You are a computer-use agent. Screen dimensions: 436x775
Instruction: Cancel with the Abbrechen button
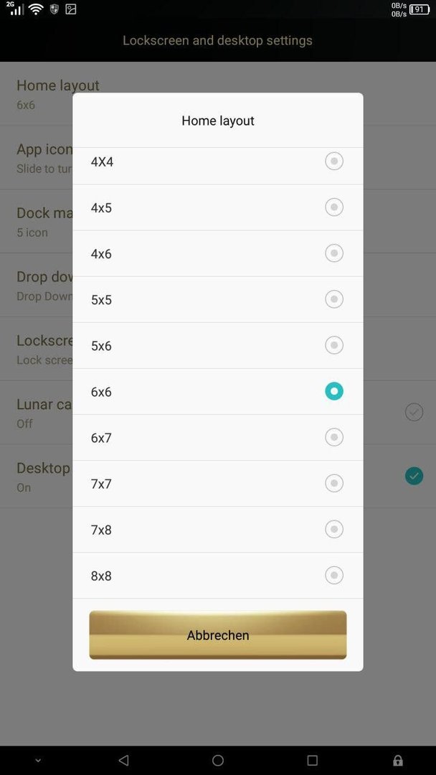pos(218,635)
